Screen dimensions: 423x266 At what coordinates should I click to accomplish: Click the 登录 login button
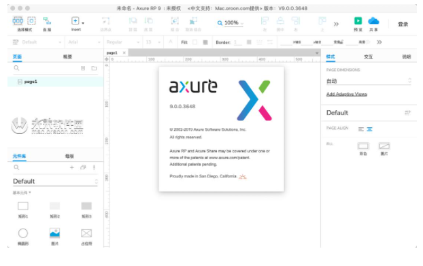click(x=403, y=24)
